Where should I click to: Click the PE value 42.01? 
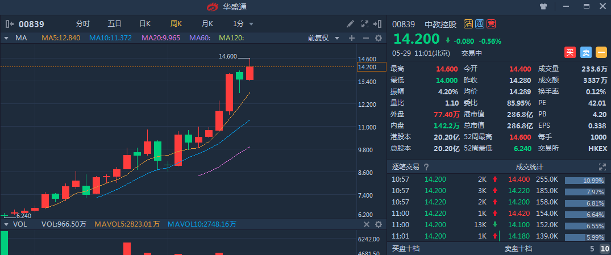(597, 103)
